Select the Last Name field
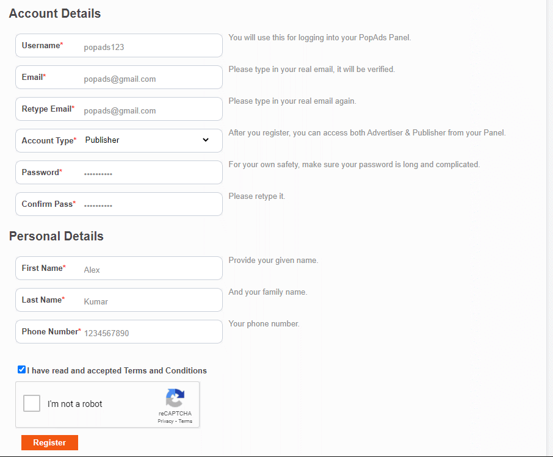This screenshot has height=457, width=553. coord(119,300)
